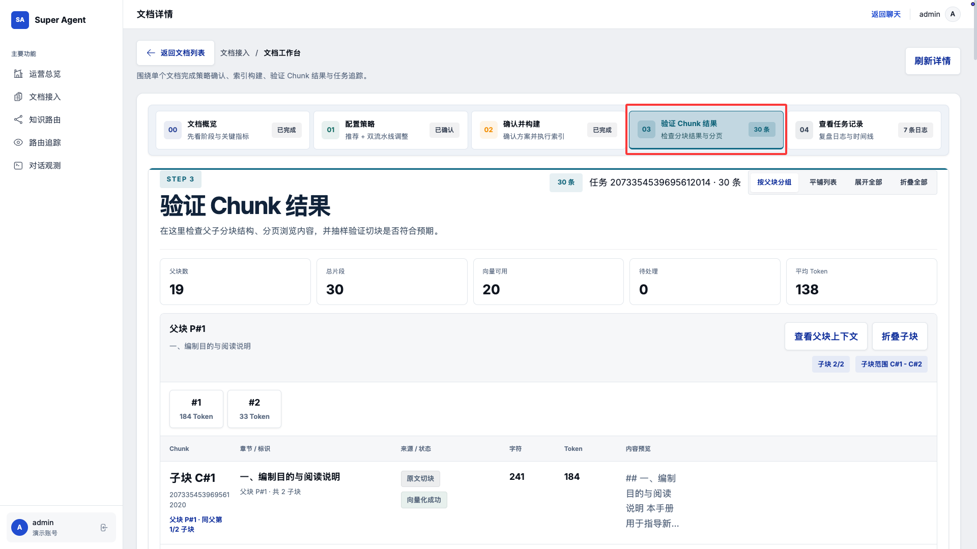
Task: Click the 文档接入 document icon
Action: (18, 97)
